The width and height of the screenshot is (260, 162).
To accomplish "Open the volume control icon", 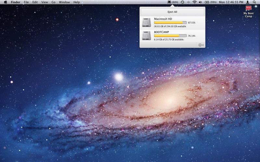I will tap(200, 2).
